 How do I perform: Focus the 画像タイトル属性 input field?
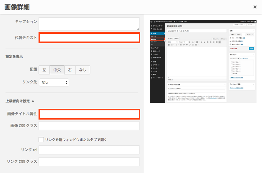coord(89,114)
